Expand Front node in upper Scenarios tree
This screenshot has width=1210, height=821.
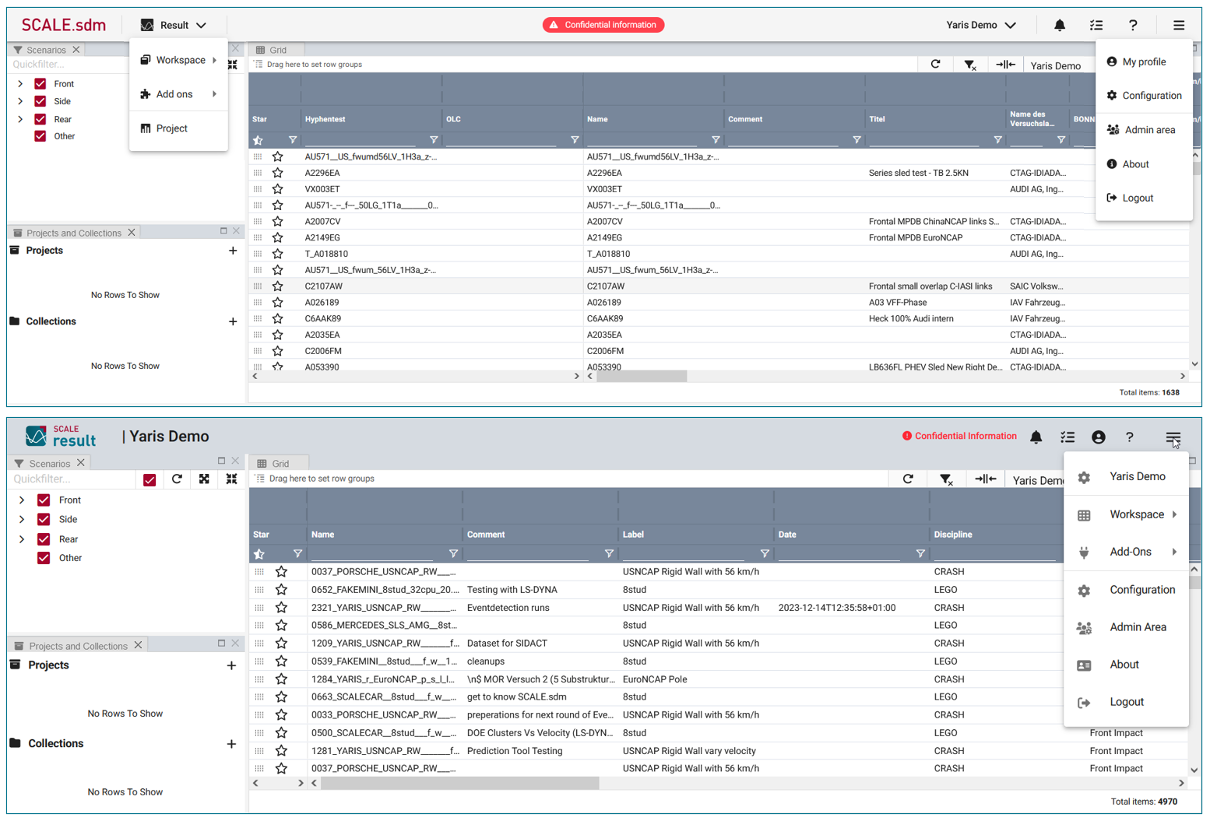[x=20, y=84]
